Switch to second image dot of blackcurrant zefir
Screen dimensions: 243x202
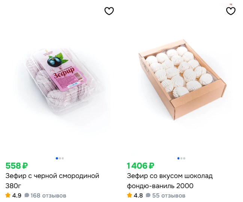60,158
